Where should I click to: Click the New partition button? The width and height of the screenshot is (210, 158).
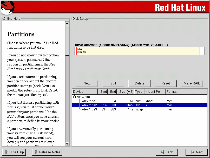click(x=87, y=83)
